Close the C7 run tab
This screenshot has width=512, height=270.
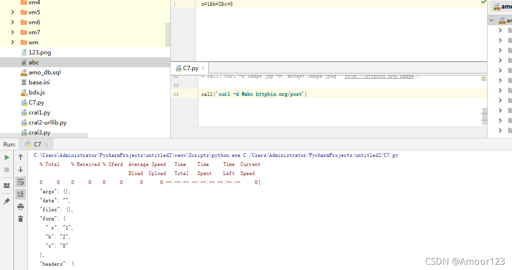point(46,144)
